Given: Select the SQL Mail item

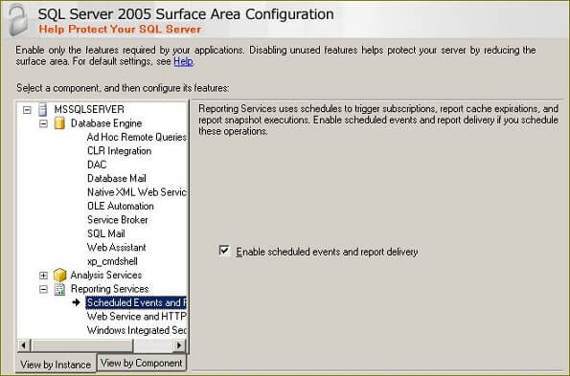Looking at the screenshot, I should click(x=105, y=233).
